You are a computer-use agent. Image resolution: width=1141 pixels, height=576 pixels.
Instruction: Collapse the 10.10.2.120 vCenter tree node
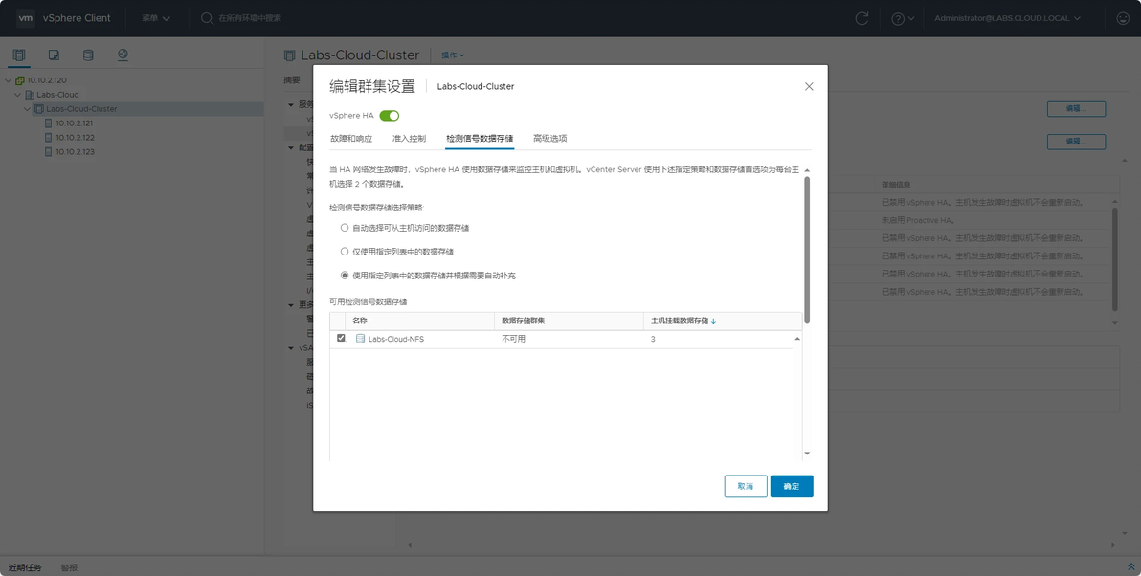8,80
